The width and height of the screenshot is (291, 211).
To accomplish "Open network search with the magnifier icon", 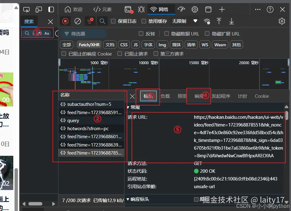I will point(102,21).
